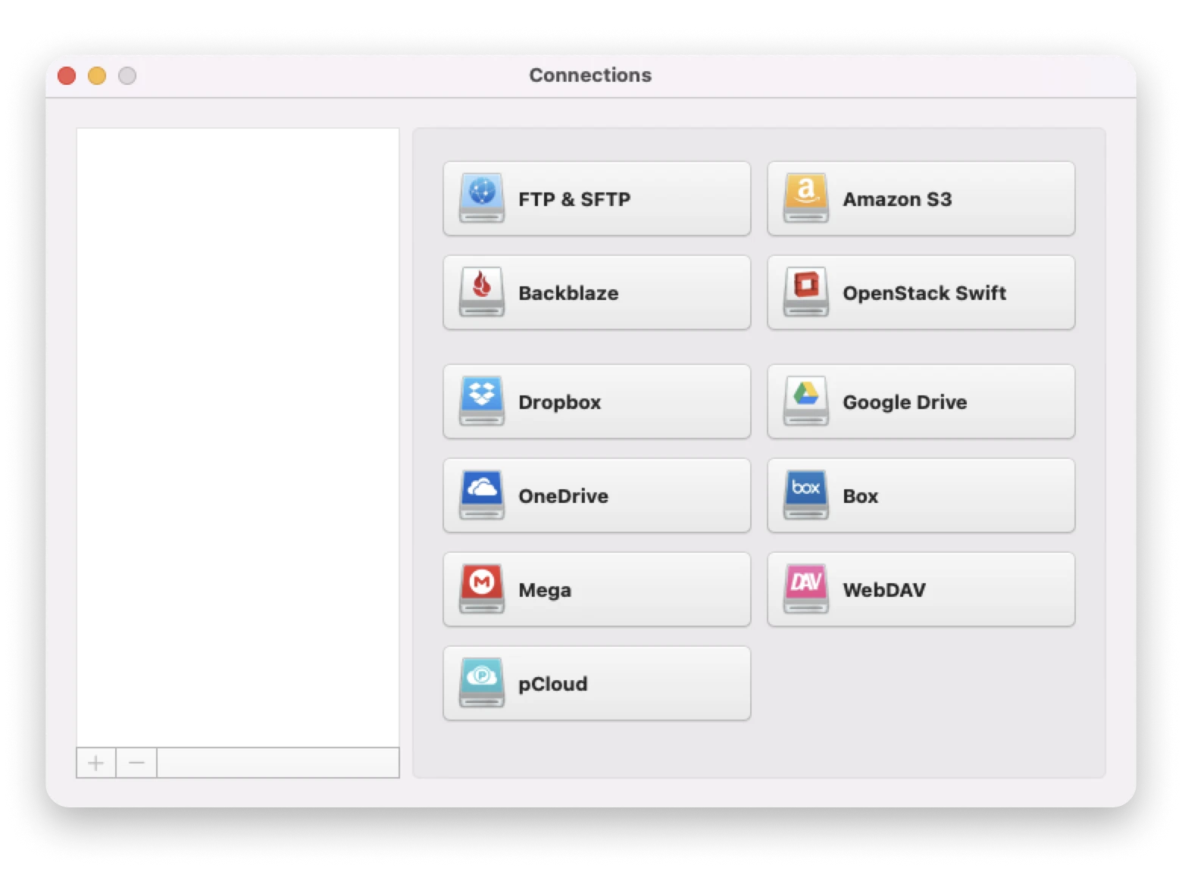
Task: Close the Connections window
Action: tap(67, 76)
